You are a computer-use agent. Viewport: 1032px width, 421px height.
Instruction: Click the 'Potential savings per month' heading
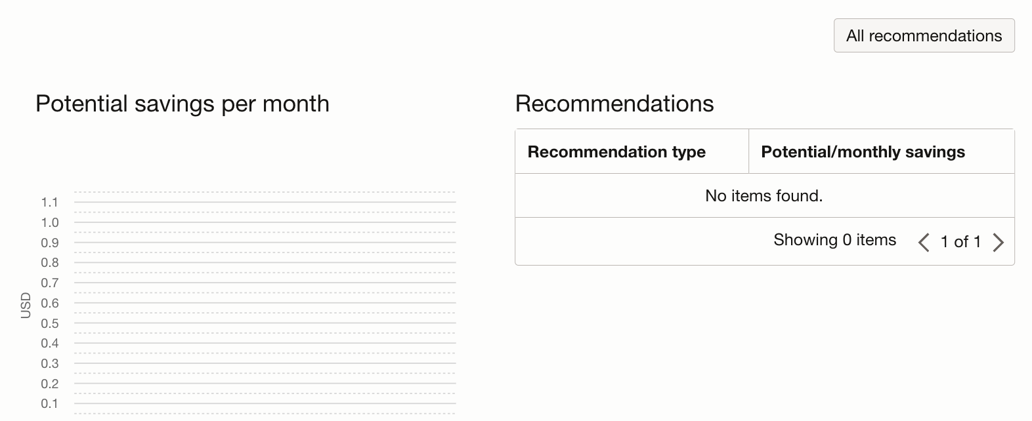point(183,104)
